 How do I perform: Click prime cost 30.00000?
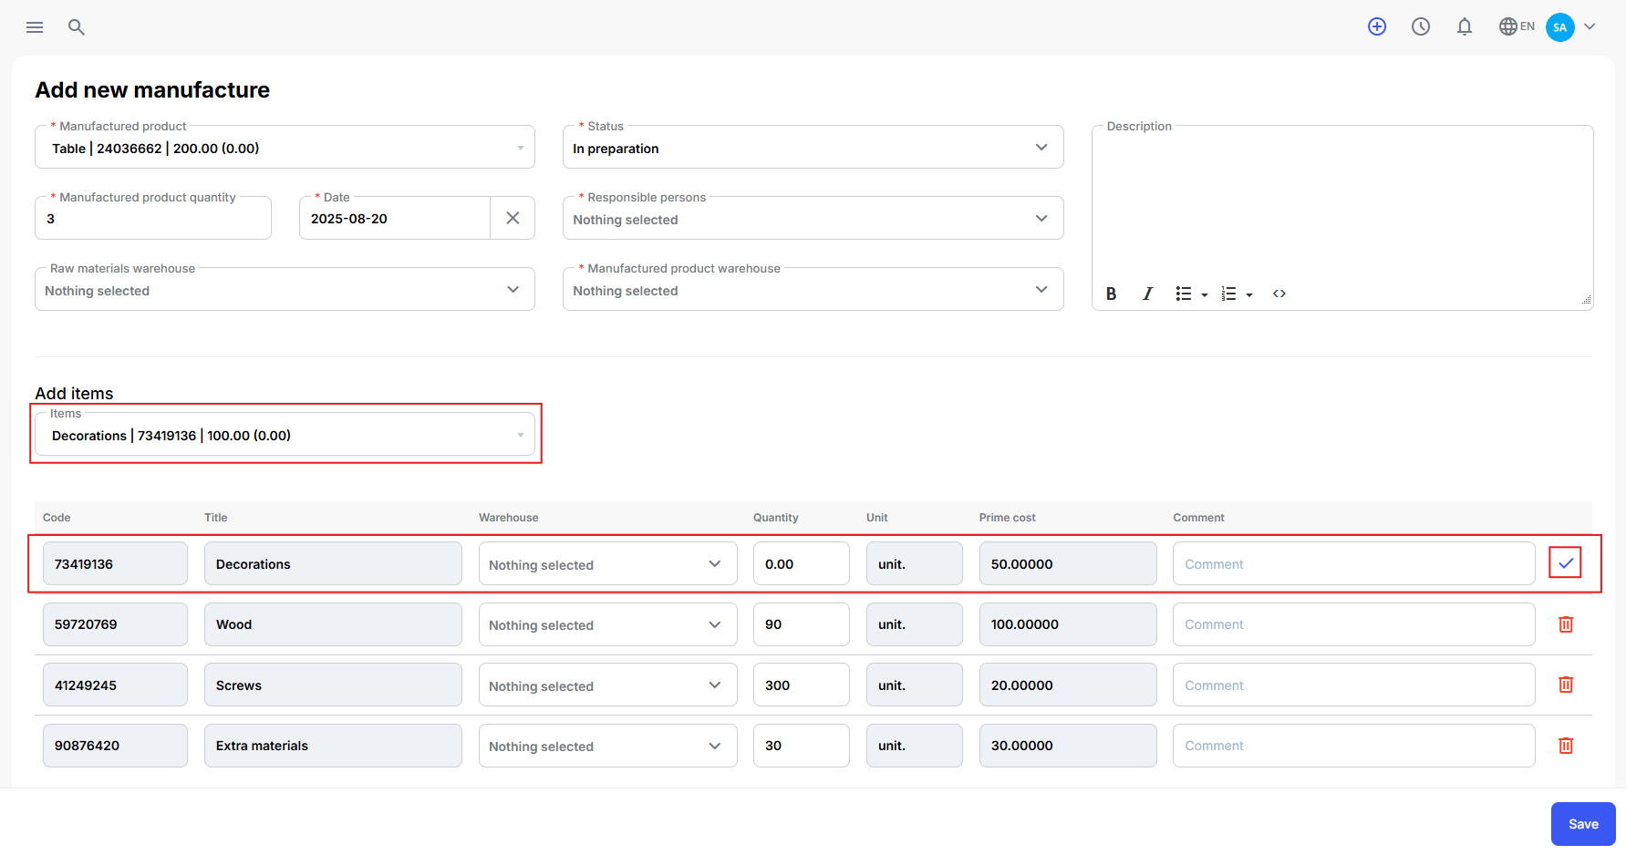pos(1068,746)
